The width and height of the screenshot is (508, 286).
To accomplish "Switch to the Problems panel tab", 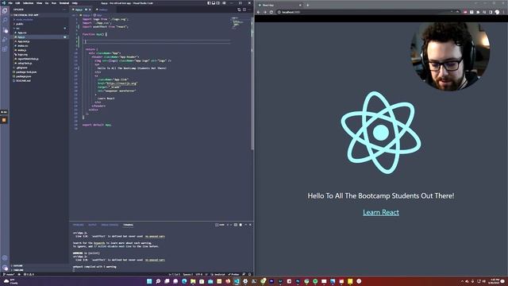I will pyautogui.click(x=78, y=225).
